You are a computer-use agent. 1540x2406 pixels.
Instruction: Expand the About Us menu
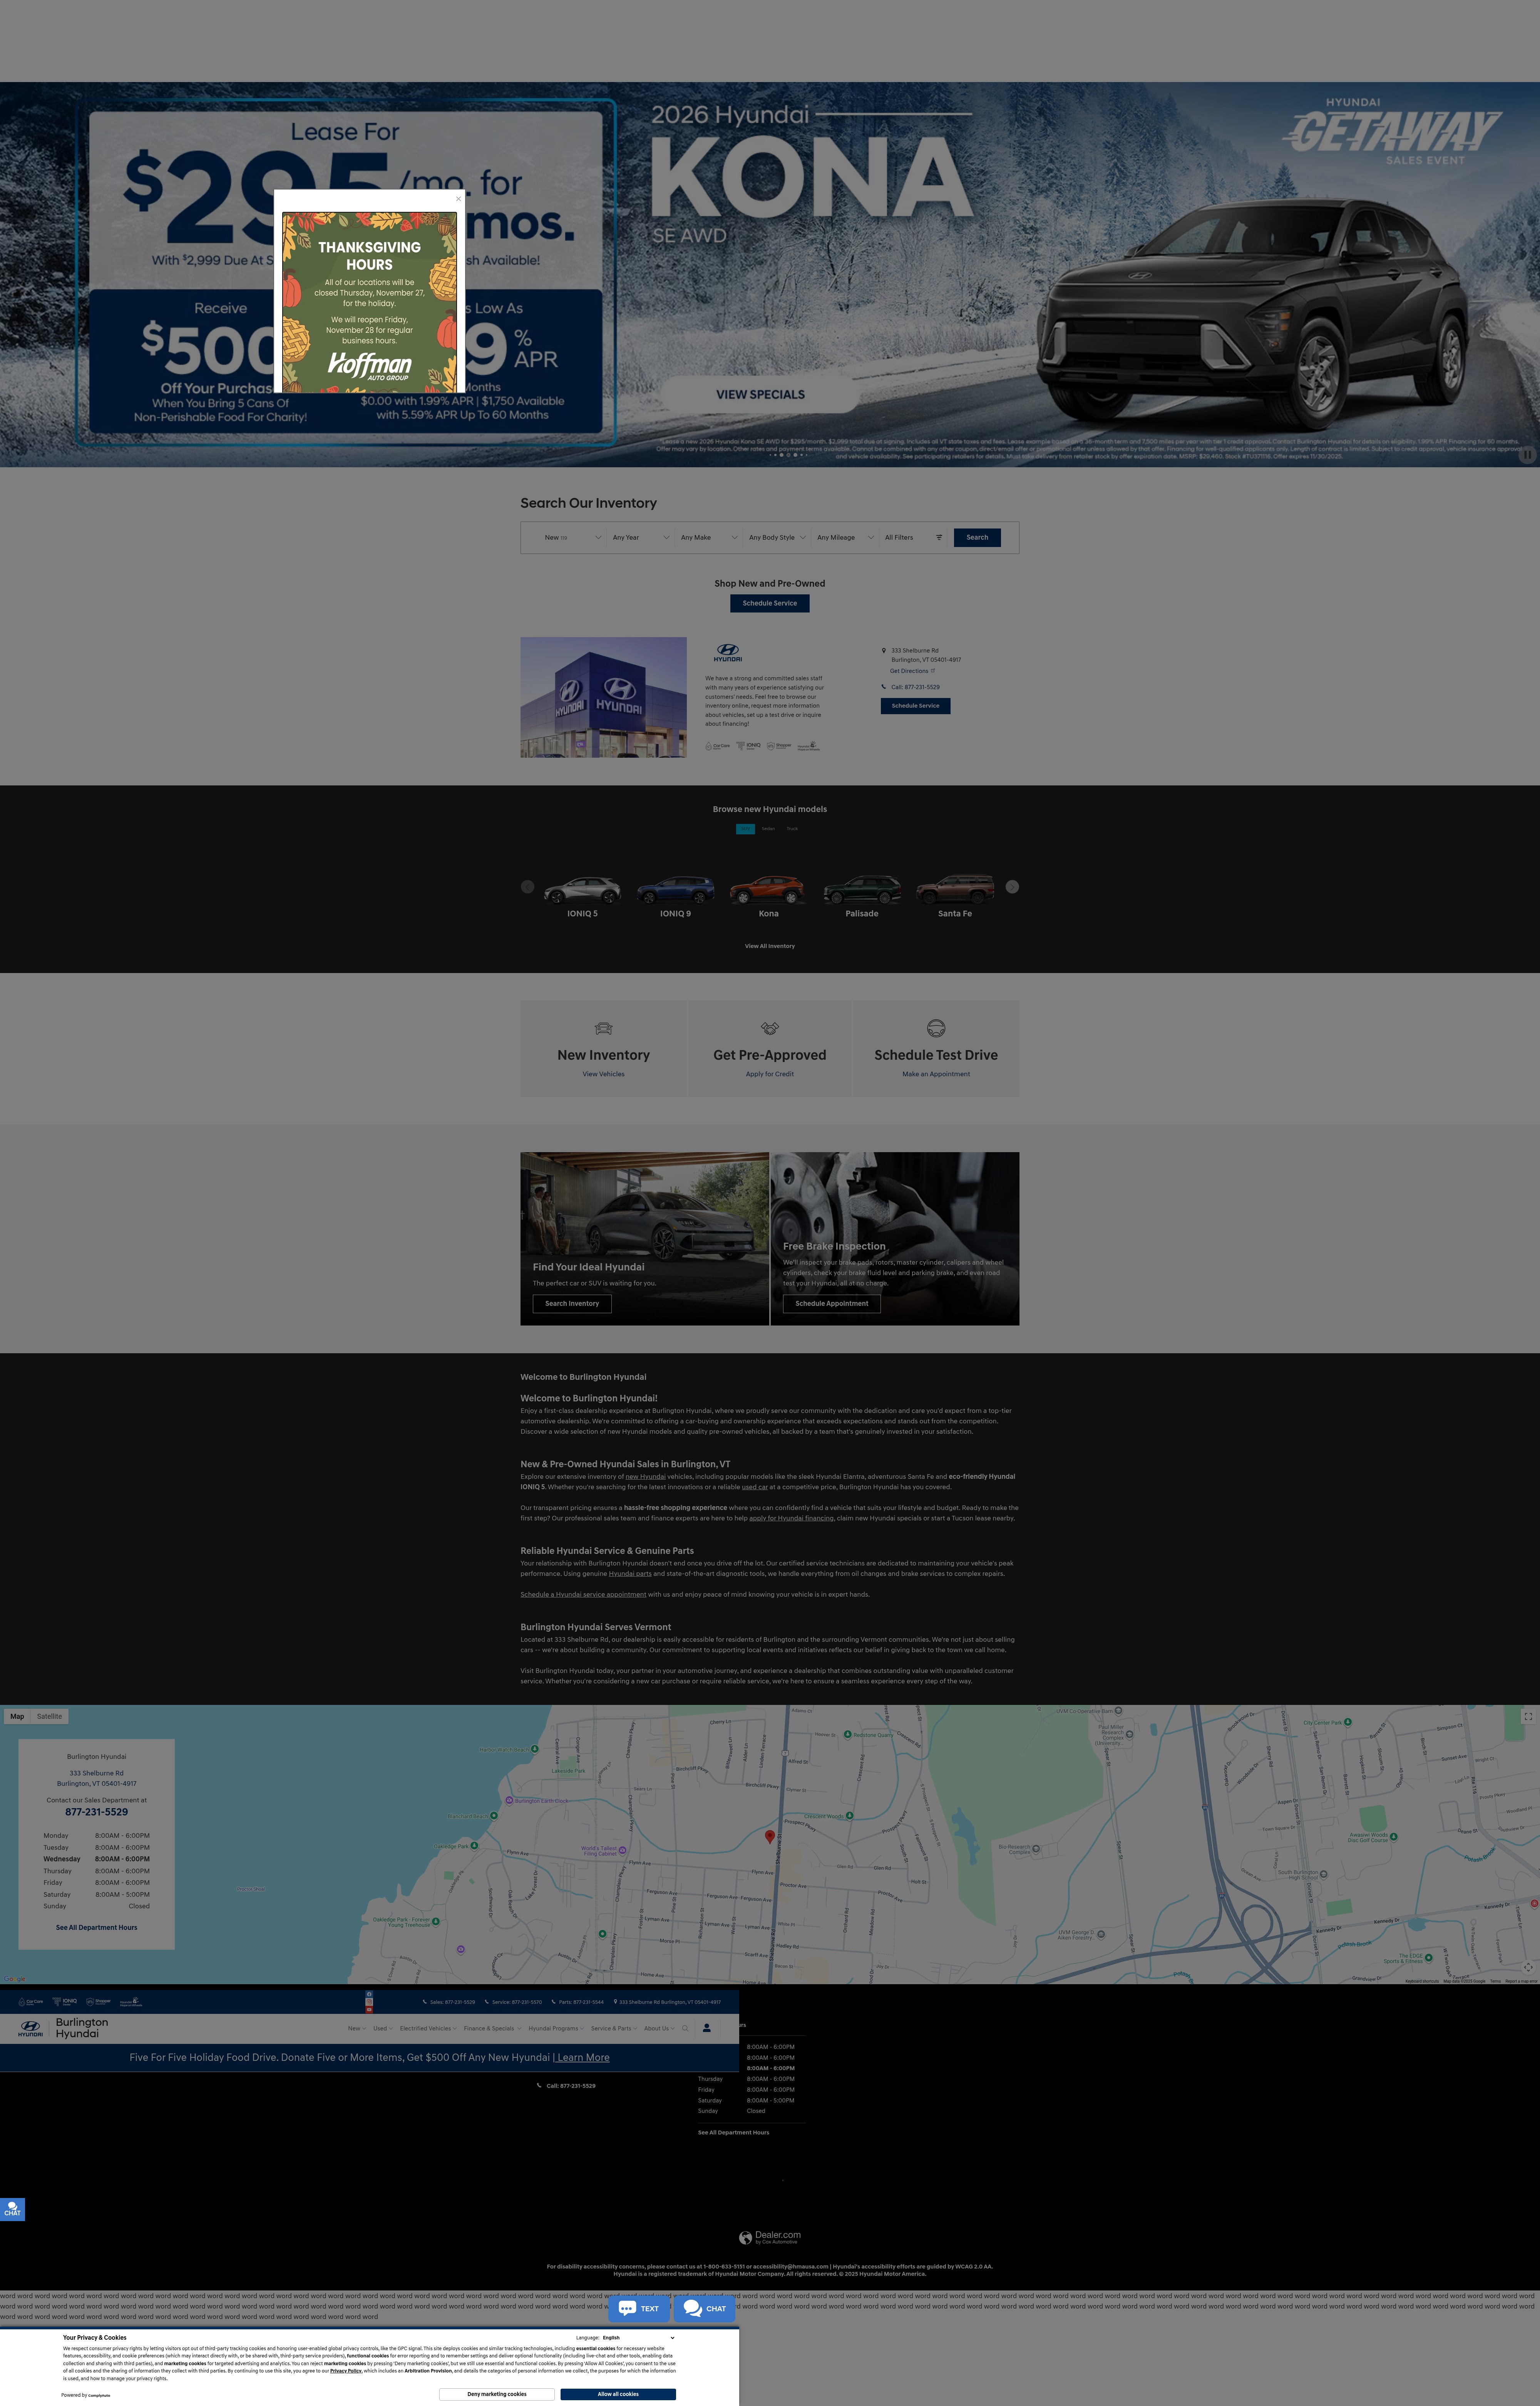pos(659,2029)
